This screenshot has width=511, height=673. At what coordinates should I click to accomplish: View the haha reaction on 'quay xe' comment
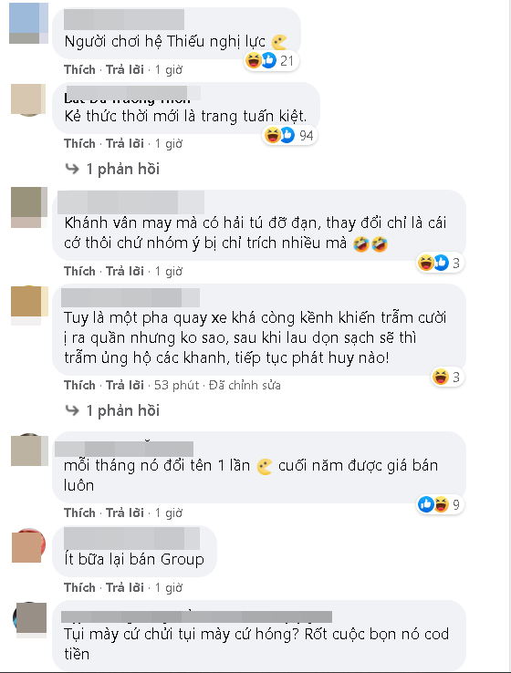point(441,377)
